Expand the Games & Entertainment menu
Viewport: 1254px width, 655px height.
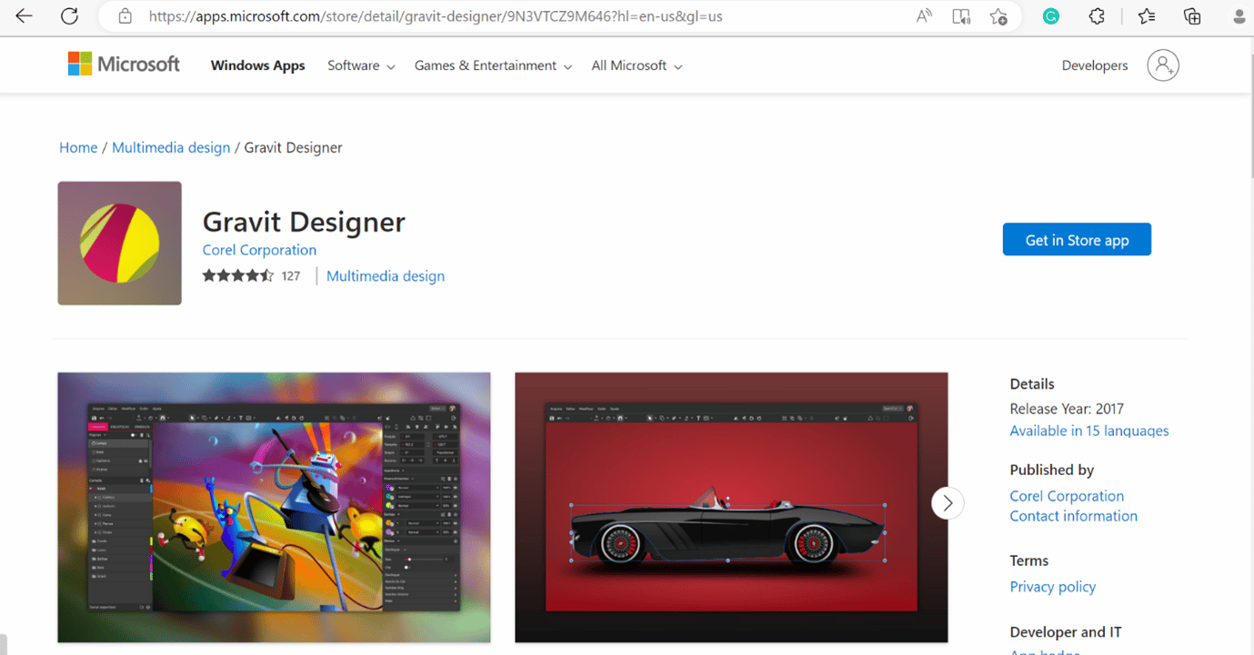coord(493,65)
